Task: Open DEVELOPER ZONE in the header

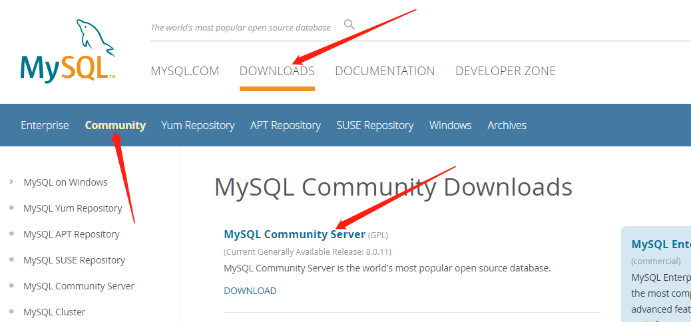Action: click(x=505, y=71)
